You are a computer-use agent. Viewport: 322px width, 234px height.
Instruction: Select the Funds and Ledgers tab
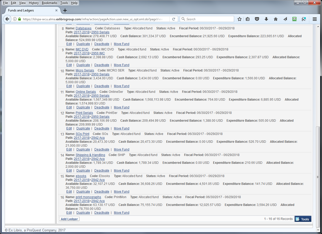click(x=33, y=10)
